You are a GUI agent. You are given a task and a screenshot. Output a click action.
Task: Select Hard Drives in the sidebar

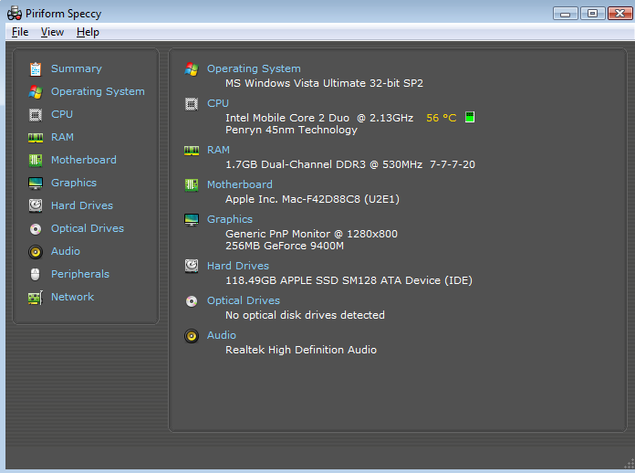point(82,205)
